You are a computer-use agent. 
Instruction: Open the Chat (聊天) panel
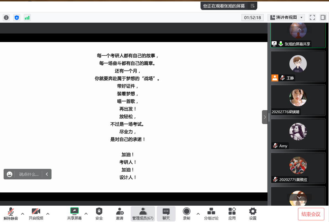coord(166,214)
